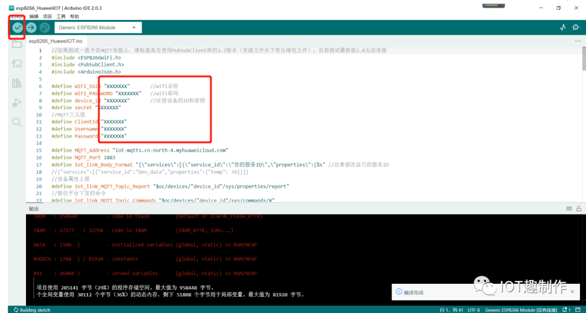
Task: Open the Boards Manager sidebar icon
Action: point(17,63)
